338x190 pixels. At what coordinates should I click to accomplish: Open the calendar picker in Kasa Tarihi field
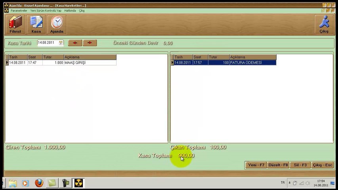[61, 43]
